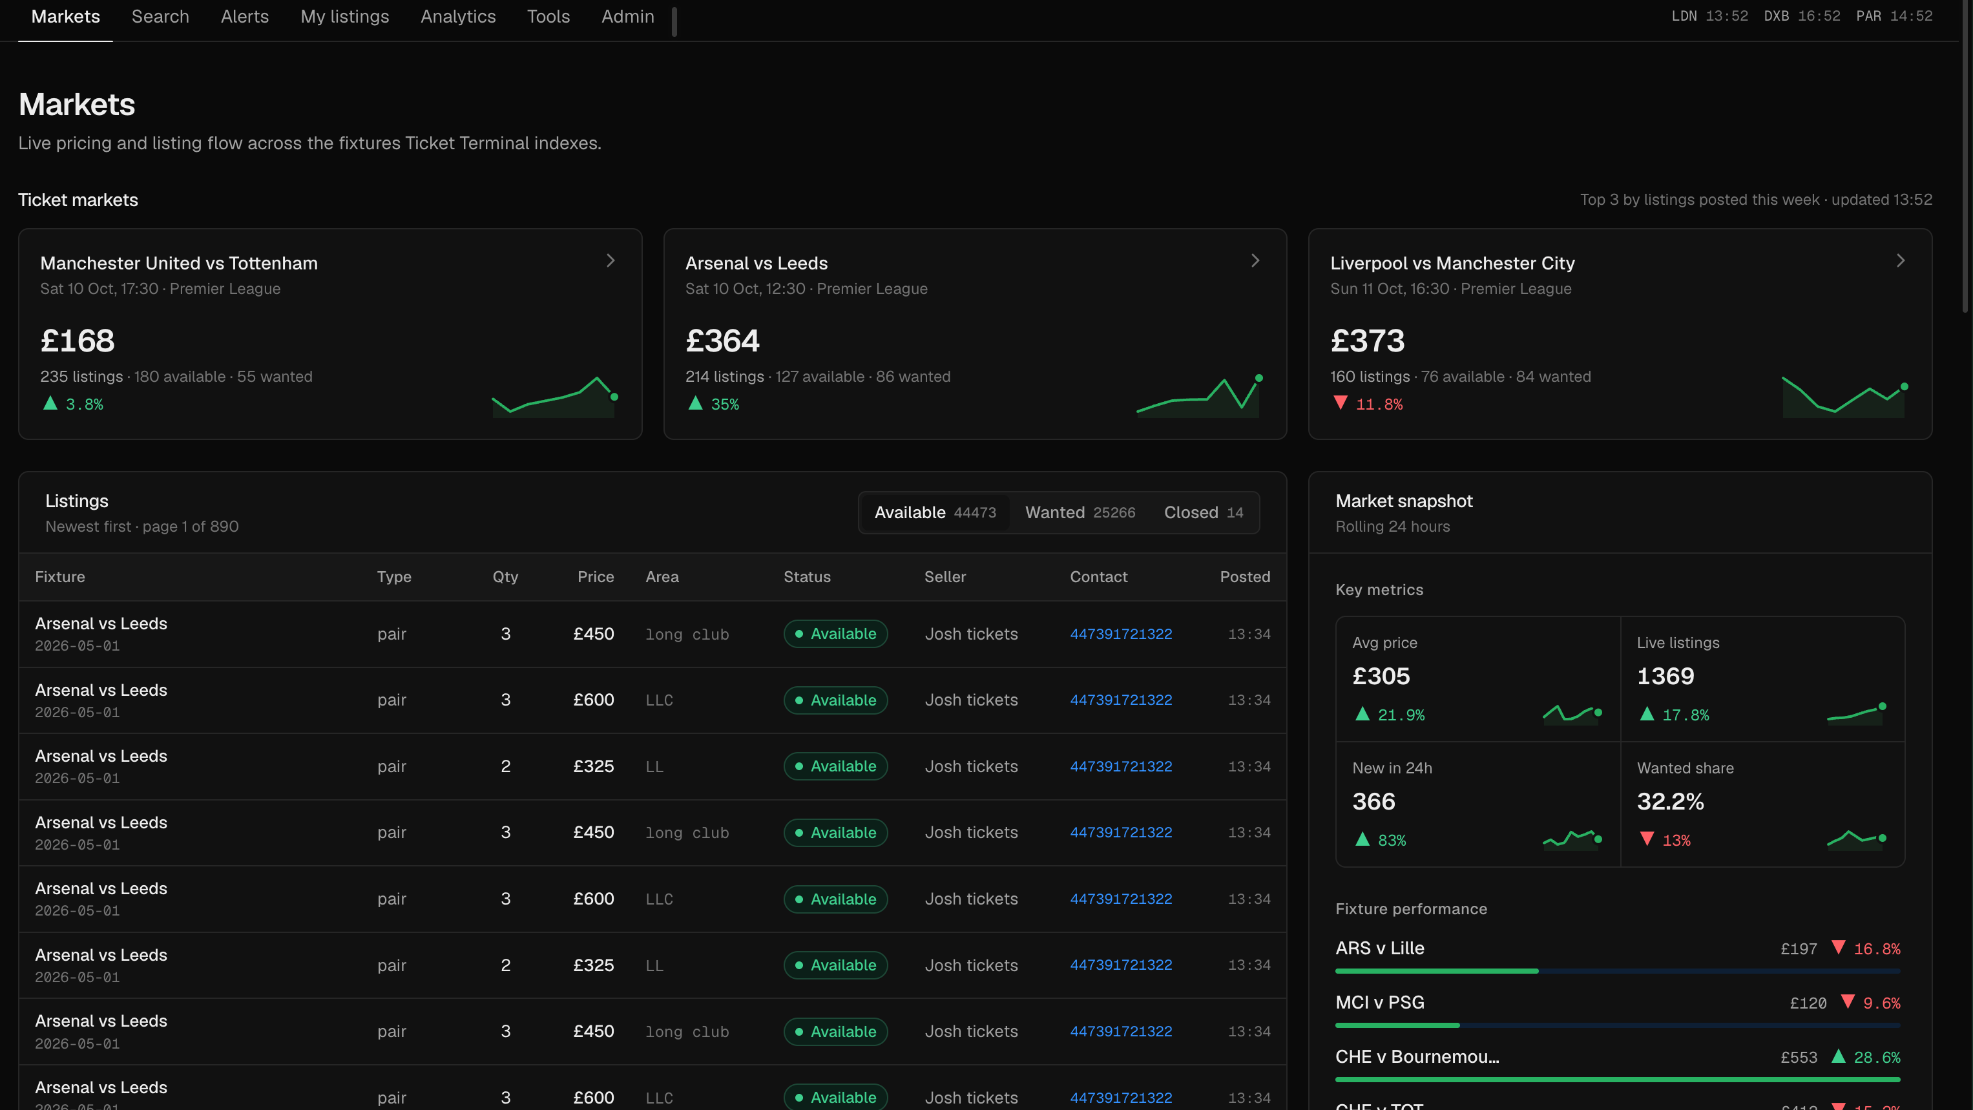The width and height of the screenshot is (1973, 1110).
Task: Click the ARS v Lille progress bar
Action: click(x=1618, y=970)
